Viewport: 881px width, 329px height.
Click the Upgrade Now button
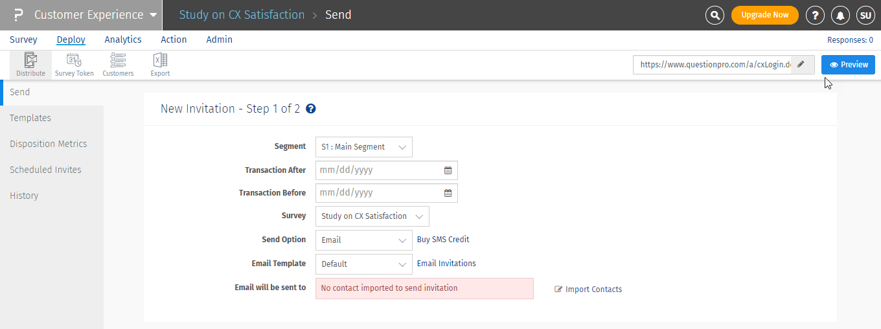pos(764,15)
